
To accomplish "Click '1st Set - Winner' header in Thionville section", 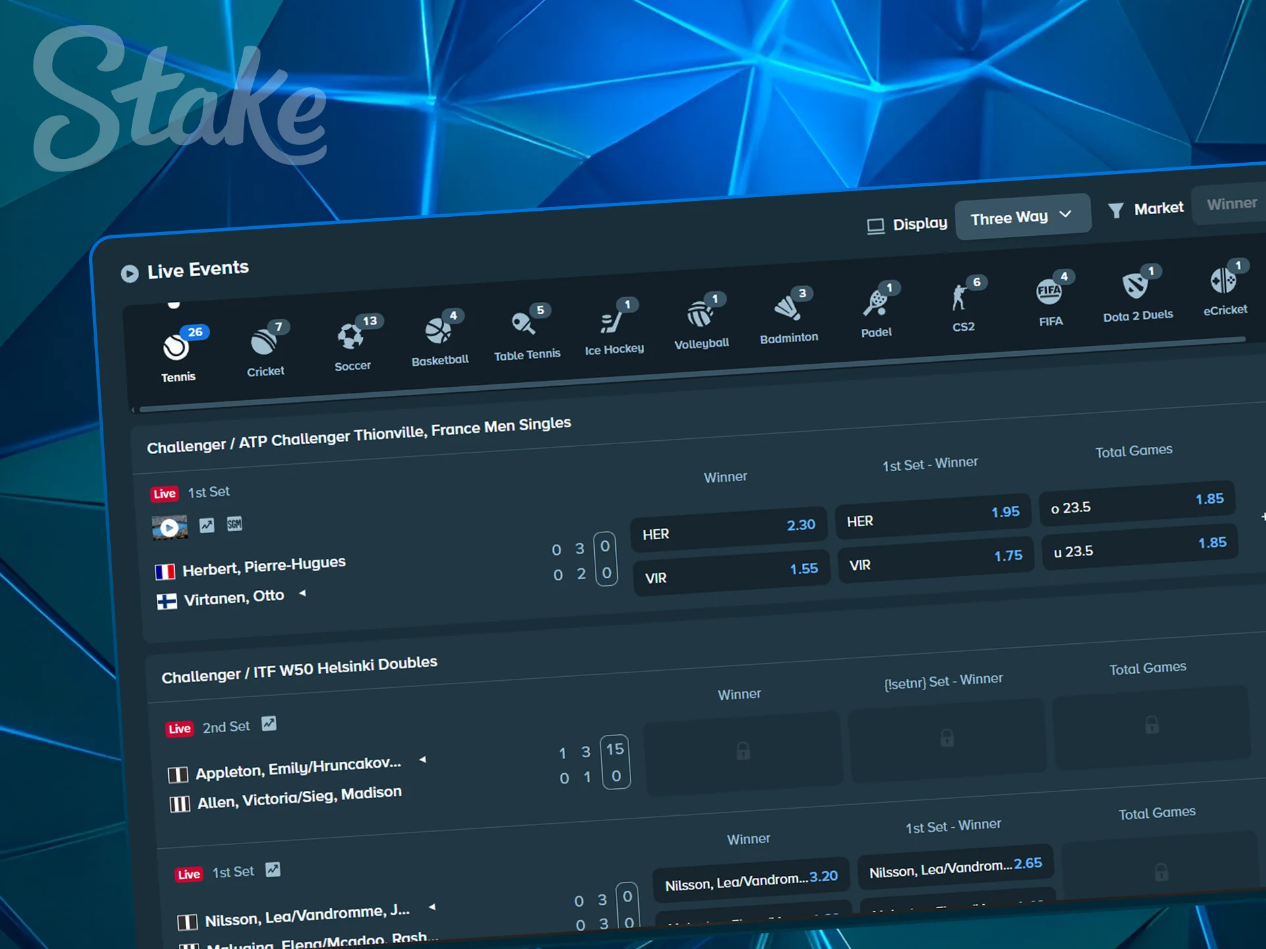I will pyautogui.click(x=930, y=463).
